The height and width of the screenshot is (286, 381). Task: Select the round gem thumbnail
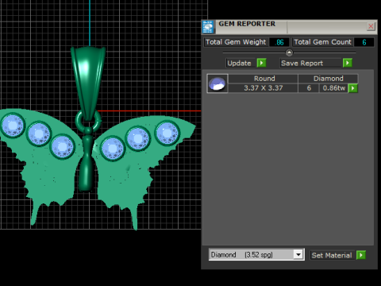[x=217, y=83]
